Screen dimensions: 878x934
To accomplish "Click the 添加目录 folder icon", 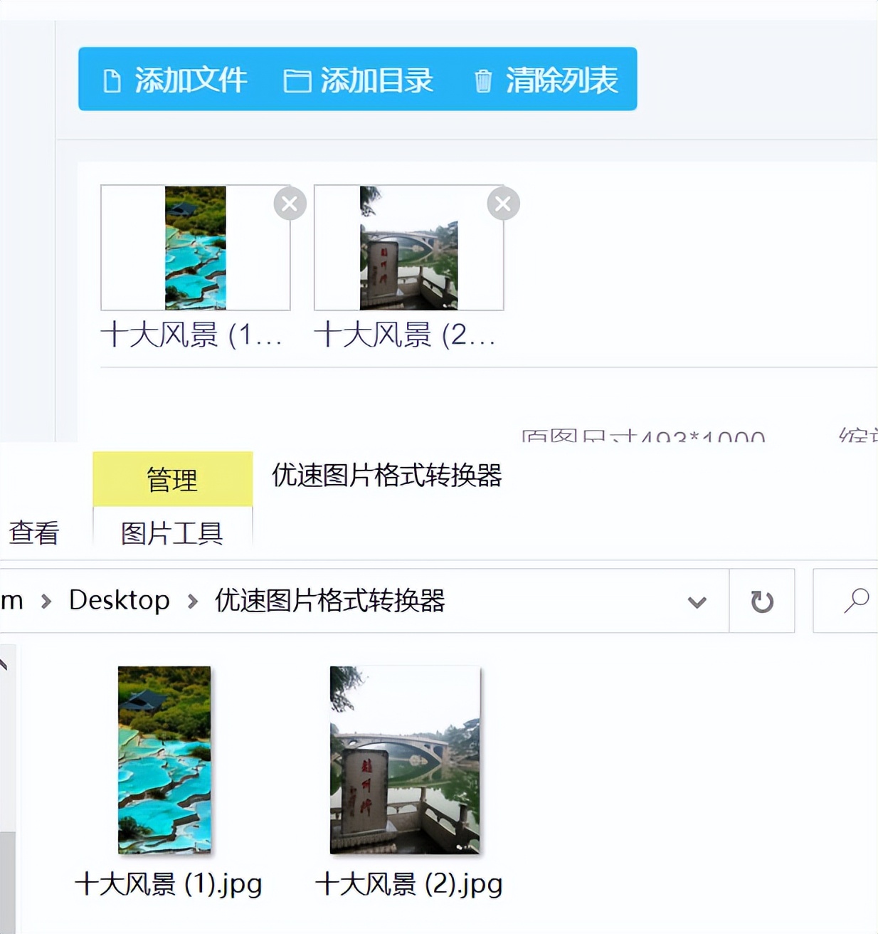I will click(298, 80).
